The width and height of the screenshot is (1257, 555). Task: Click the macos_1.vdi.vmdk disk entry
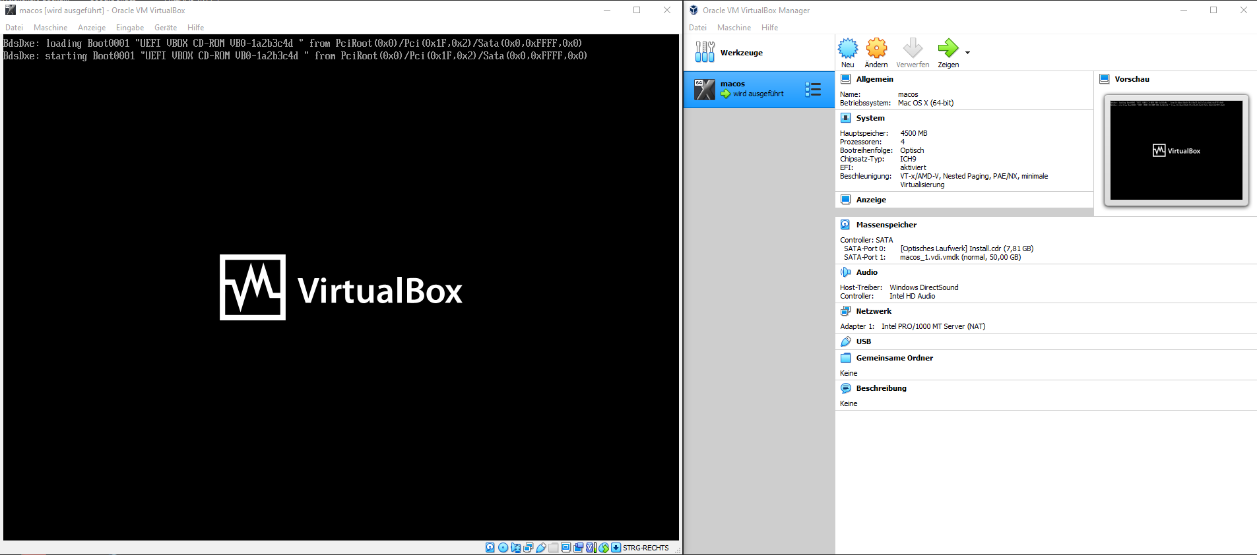click(x=960, y=258)
